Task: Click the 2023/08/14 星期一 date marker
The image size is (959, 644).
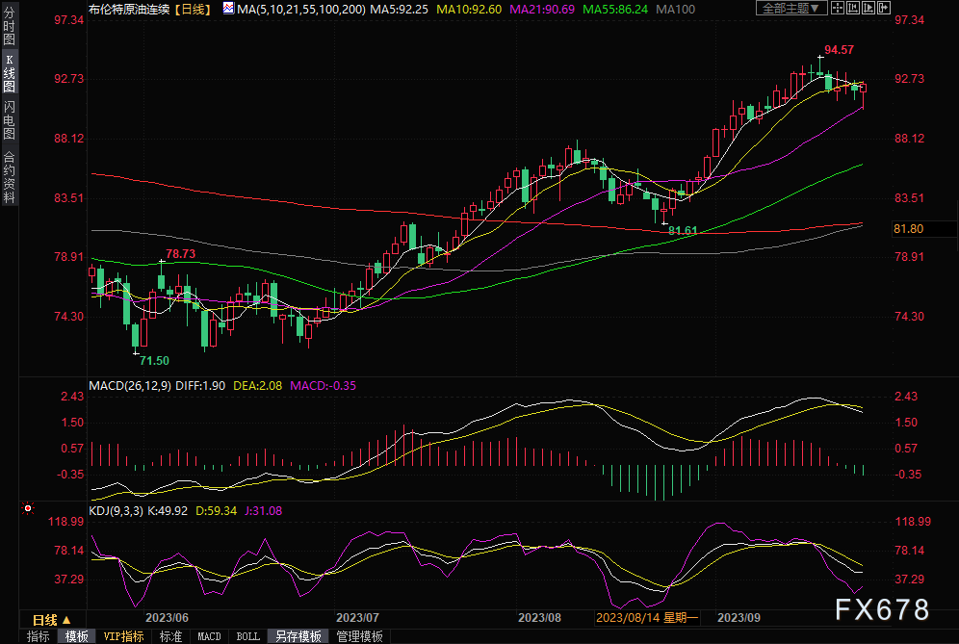Action: (647, 618)
